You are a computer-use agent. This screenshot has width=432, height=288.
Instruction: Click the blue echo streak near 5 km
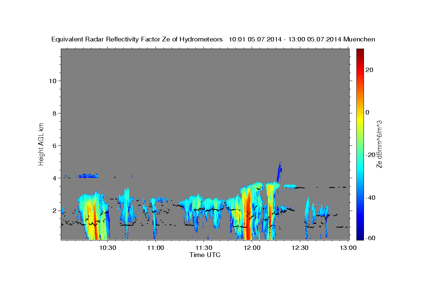pyautogui.click(x=279, y=172)
